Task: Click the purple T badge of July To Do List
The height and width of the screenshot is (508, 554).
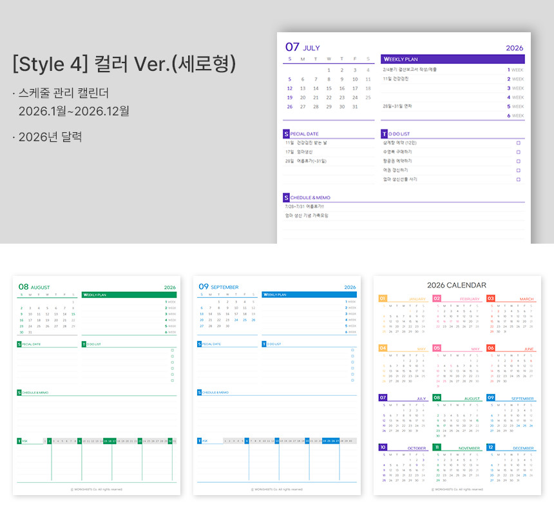Action: point(385,133)
